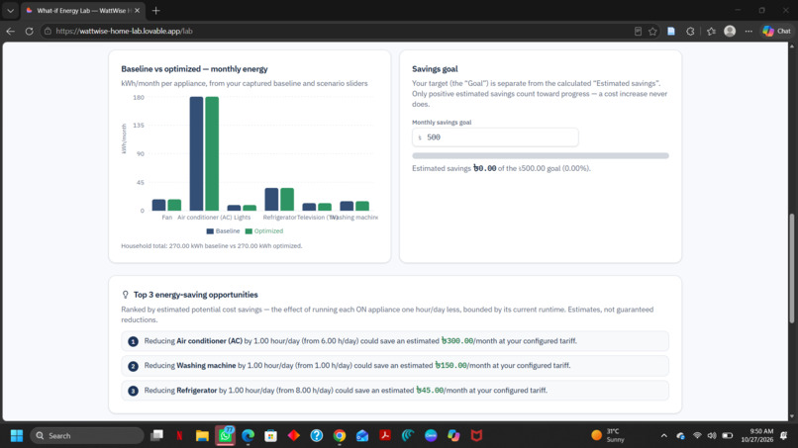The width and height of the screenshot is (798, 448).
Task: Switch to What-if Energy Lab tab
Action: [83, 10]
